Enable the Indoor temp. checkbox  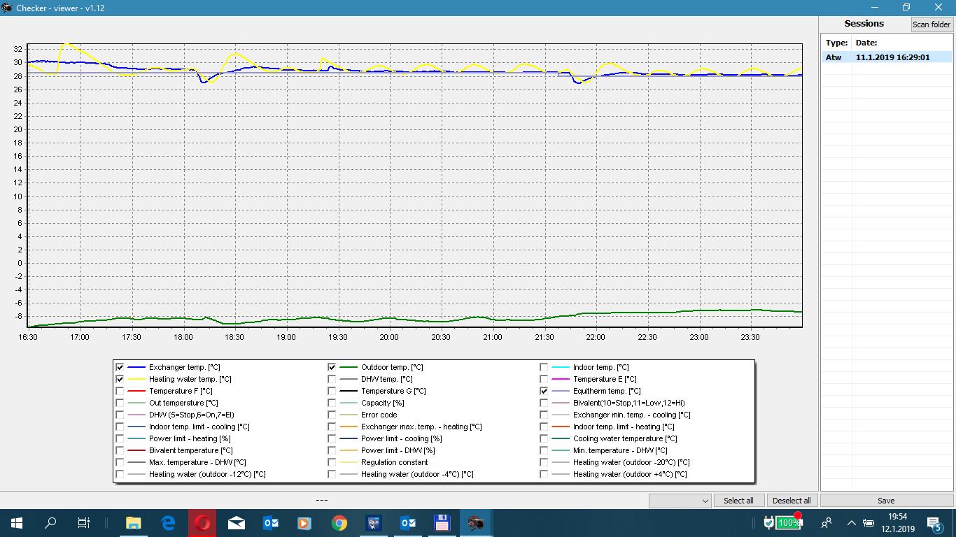coord(544,367)
